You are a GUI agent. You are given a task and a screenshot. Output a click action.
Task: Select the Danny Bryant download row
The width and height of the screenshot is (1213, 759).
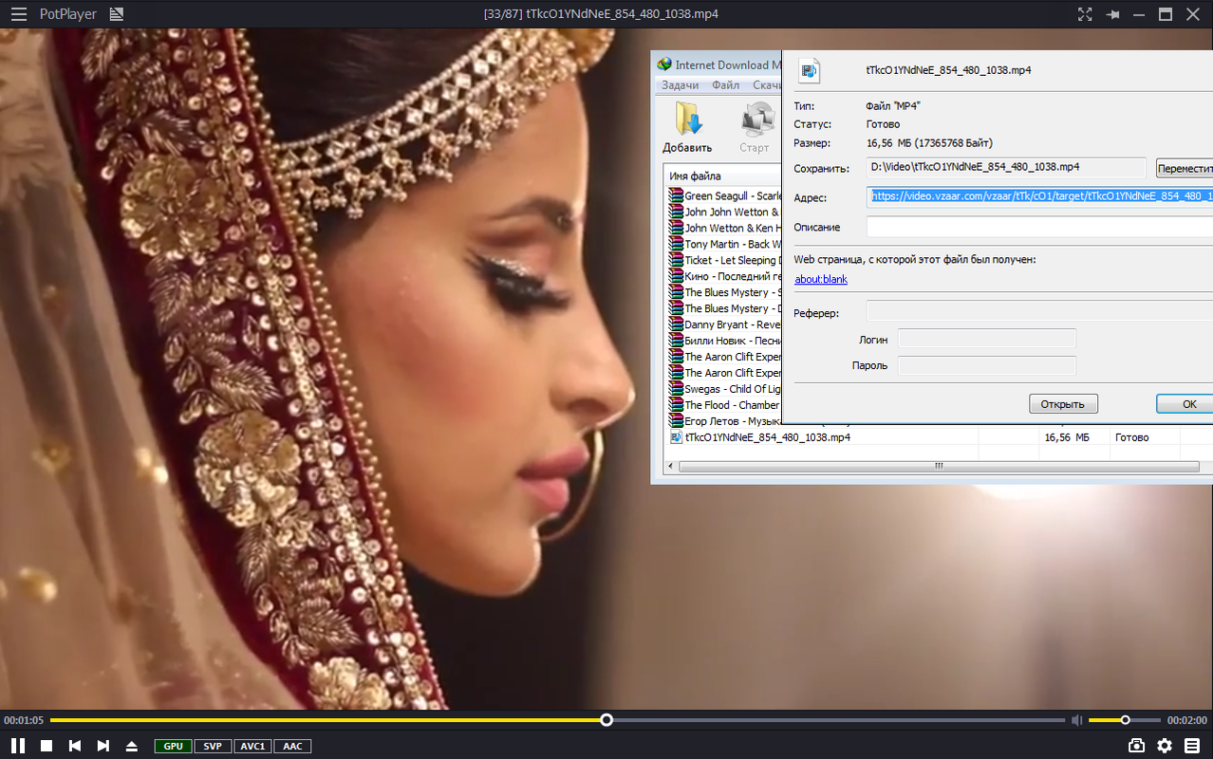(724, 324)
